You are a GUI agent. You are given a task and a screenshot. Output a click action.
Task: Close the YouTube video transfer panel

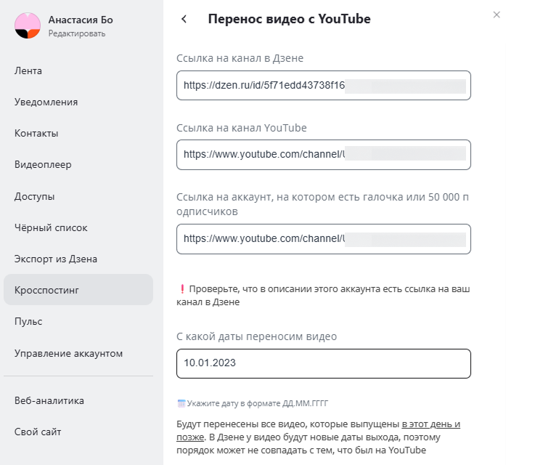[497, 15]
